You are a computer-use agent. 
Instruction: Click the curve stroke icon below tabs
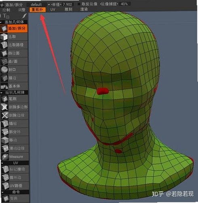click(24, 16)
